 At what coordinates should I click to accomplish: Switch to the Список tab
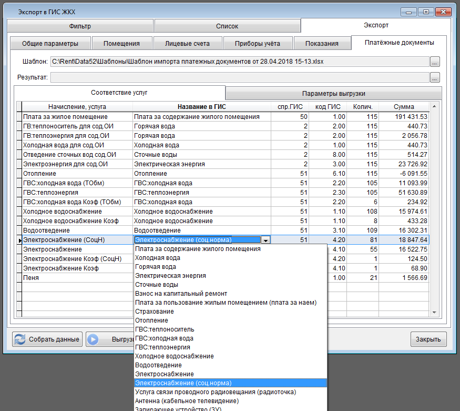point(227,26)
